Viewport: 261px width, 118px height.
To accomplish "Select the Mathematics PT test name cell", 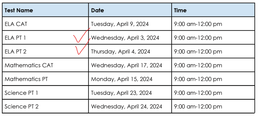I will tap(26, 79).
